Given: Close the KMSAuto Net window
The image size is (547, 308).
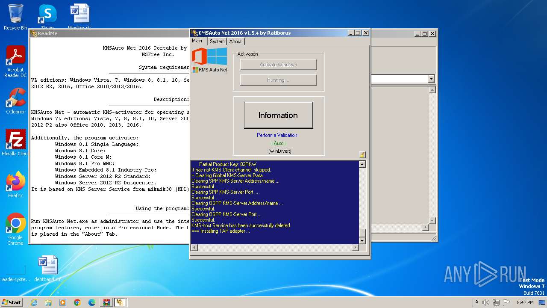Looking at the screenshot, I should (366, 33).
